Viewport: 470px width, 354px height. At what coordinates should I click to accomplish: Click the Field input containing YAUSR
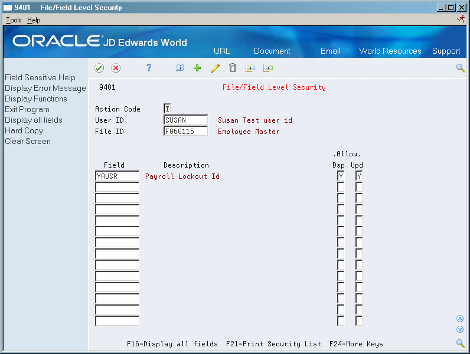pos(117,176)
